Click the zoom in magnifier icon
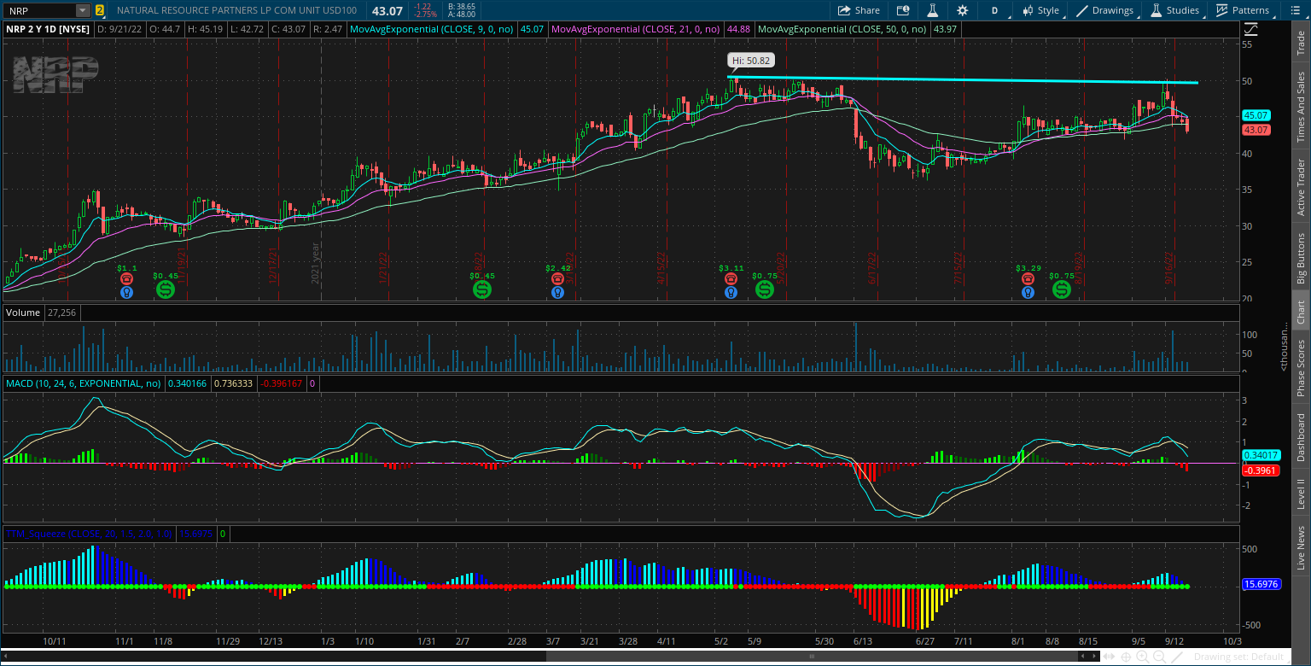Viewport: 1311px width, 666px height. point(1144,657)
